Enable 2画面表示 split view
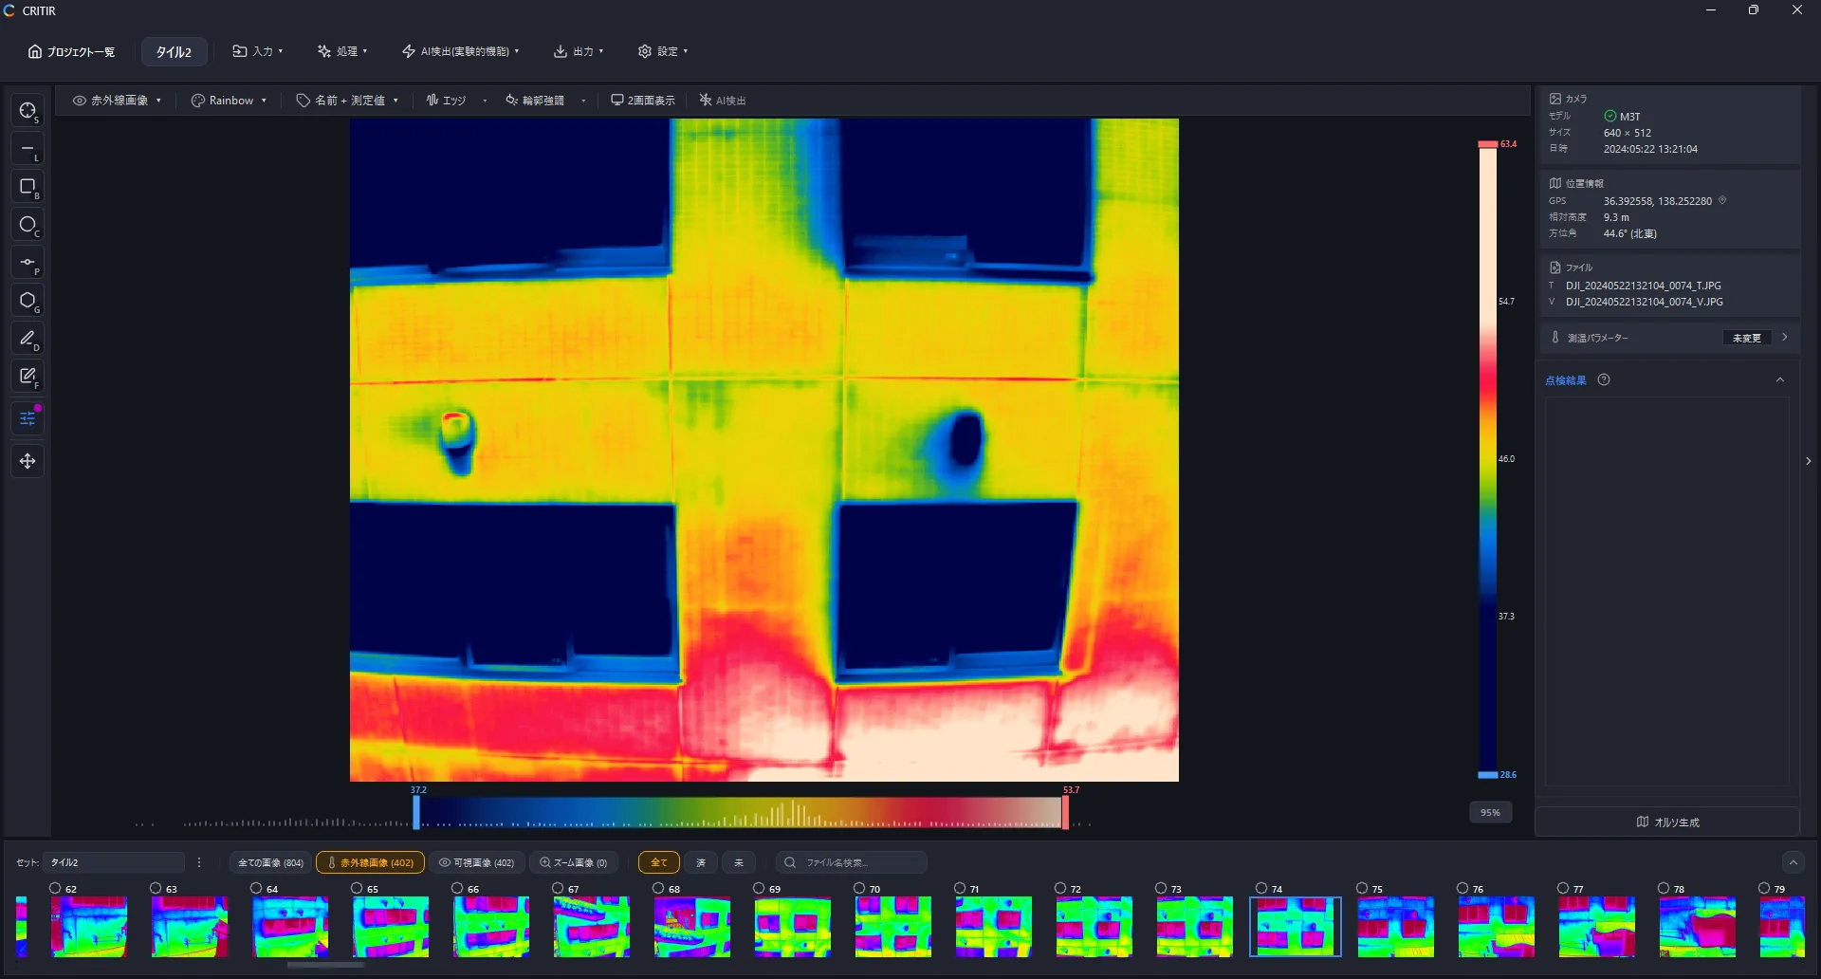1821x979 pixels. 643,101
